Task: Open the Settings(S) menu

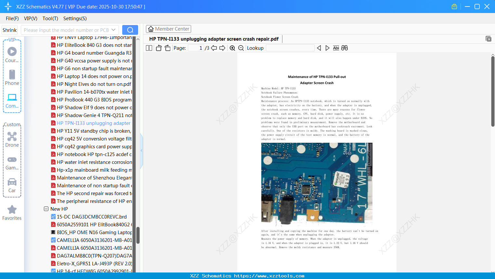Action: (75, 19)
